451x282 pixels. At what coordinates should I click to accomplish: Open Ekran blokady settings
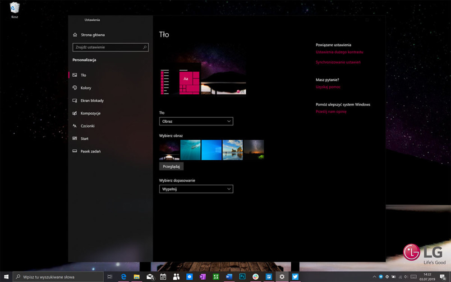90,100
